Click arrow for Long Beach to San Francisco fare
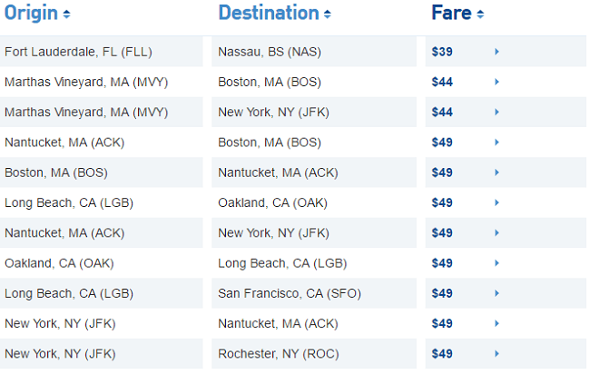The image size is (590, 374). 497,293
